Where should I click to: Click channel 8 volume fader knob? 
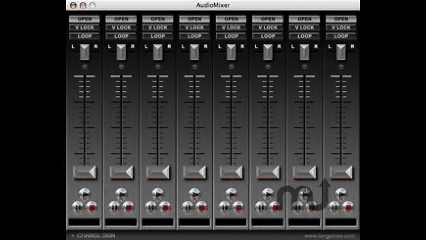(341, 172)
